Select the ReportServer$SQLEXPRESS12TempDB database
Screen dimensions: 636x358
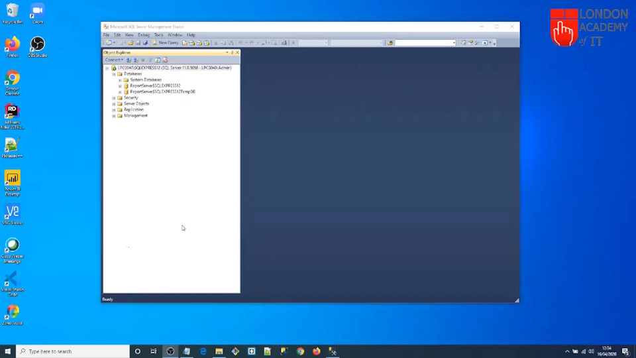pyautogui.click(x=163, y=91)
